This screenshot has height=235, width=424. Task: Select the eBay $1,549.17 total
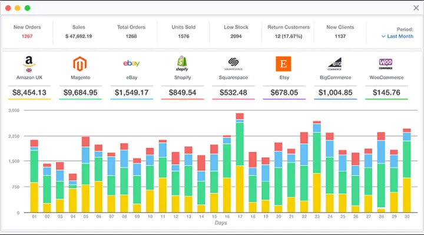131,93
